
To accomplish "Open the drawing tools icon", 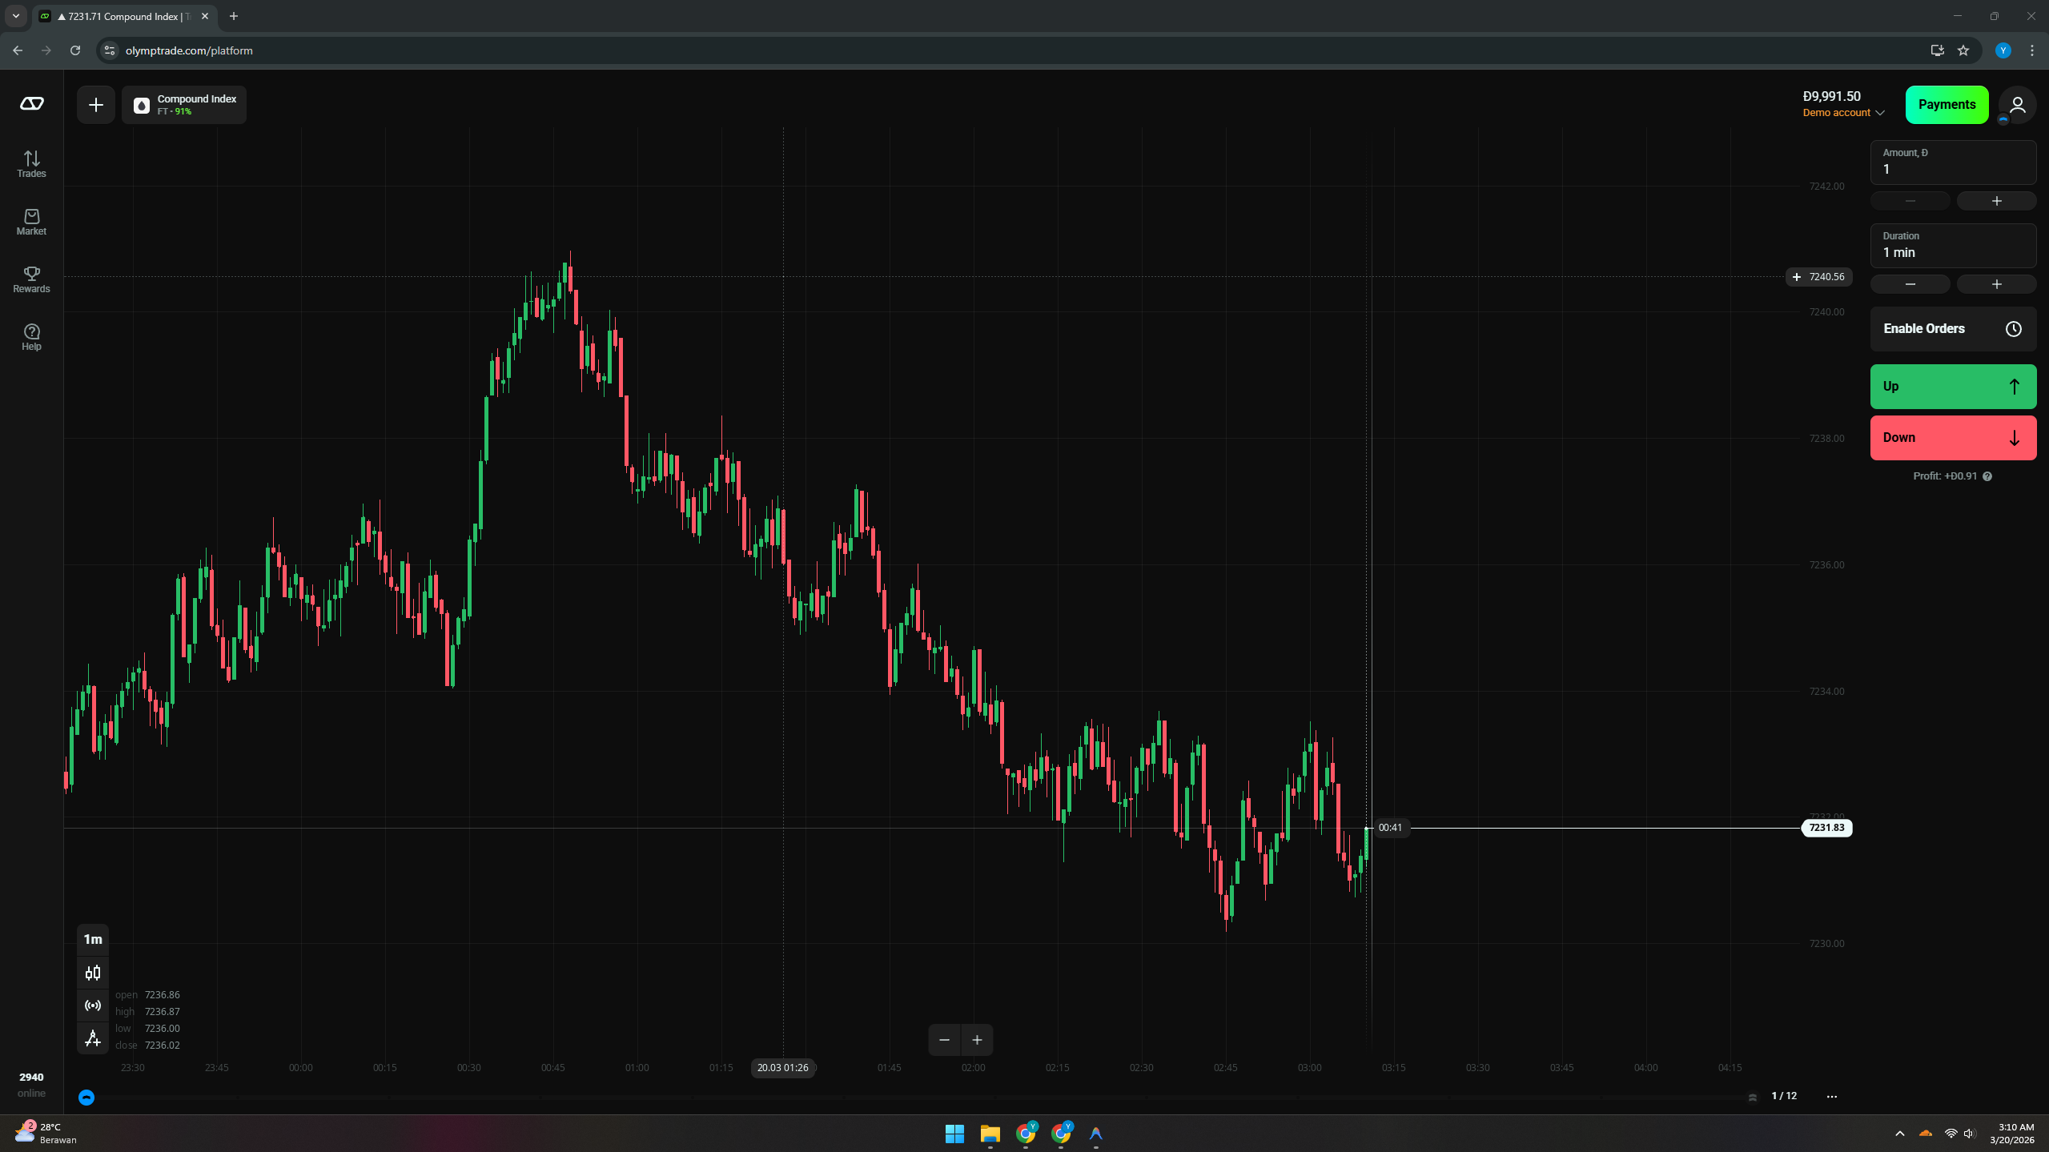I will pos(93,1038).
